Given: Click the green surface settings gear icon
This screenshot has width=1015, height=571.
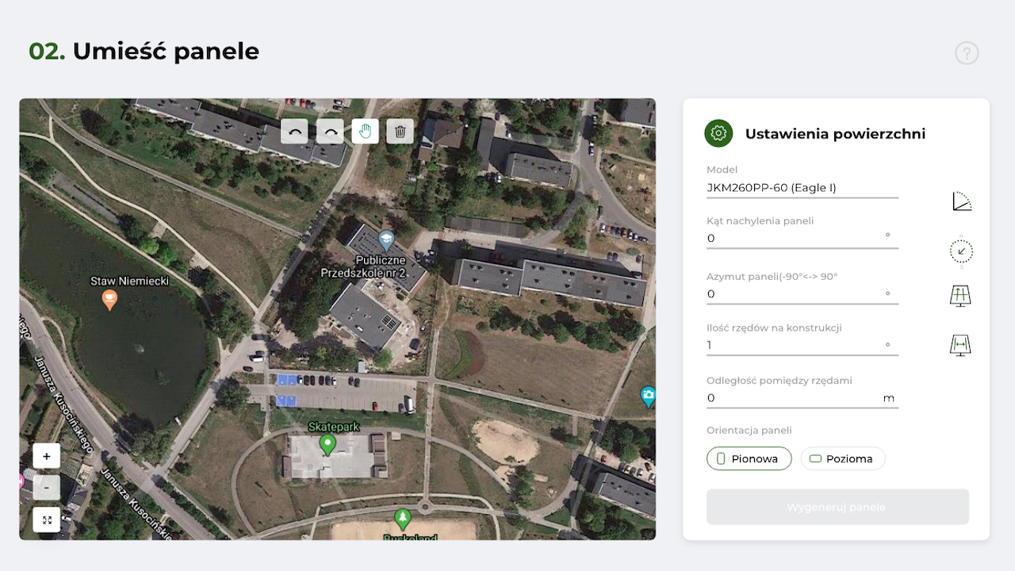Looking at the screenshot, I should click(x=718, y=133).
